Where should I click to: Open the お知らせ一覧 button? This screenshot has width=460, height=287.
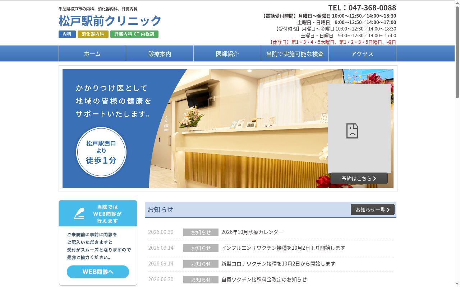point(373,210)
